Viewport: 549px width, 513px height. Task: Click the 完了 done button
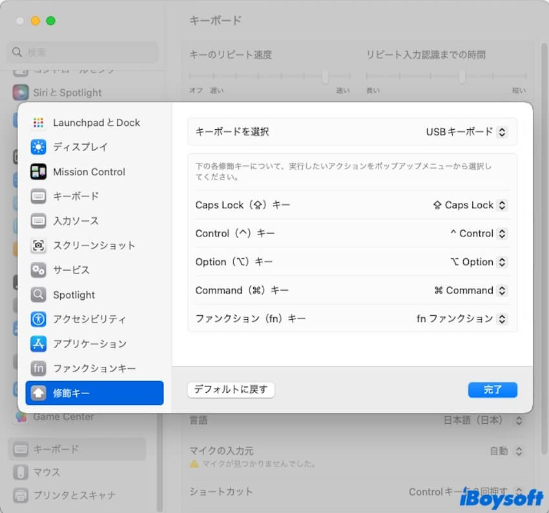(492, 390)
